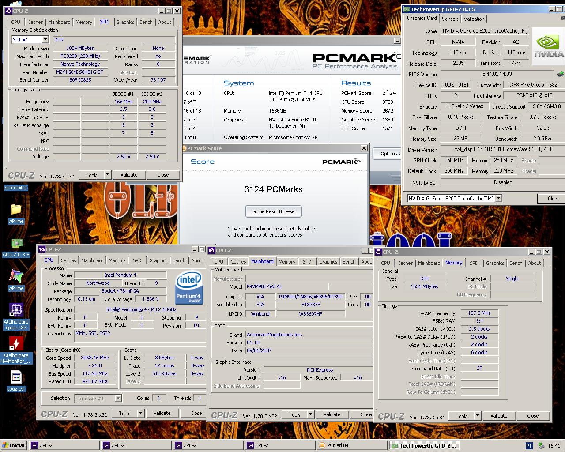Screen dimensions: 565x452
Task: Open GPU-Z.0.3.5 desktop shortcut icon
Action: pos(16,243)
